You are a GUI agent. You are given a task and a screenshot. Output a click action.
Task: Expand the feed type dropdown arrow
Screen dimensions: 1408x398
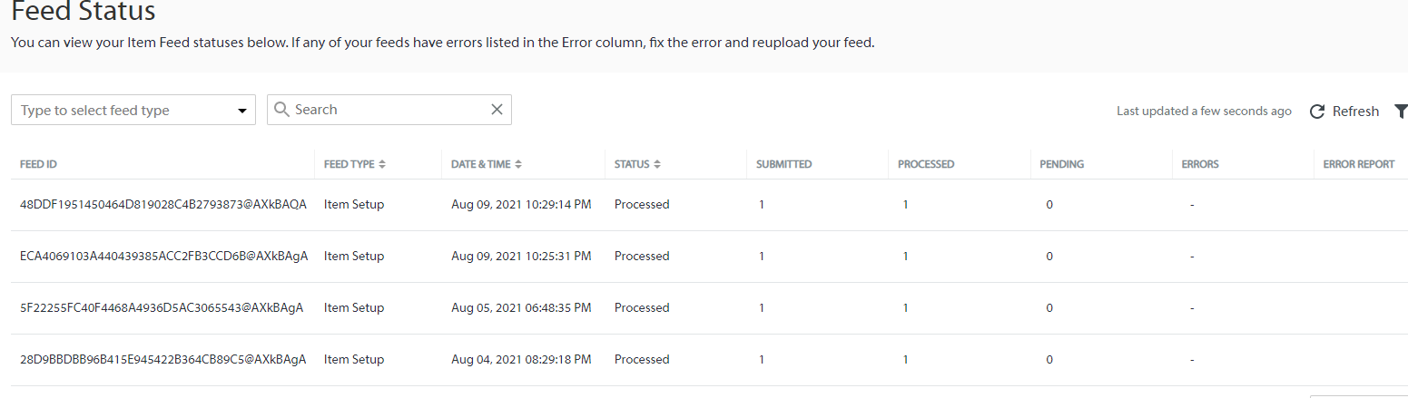(241, 111)
